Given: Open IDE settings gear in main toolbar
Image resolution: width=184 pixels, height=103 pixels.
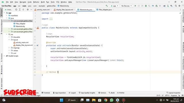Looking at the screenshot, I should pyautogui.click(x=179, y=6).
